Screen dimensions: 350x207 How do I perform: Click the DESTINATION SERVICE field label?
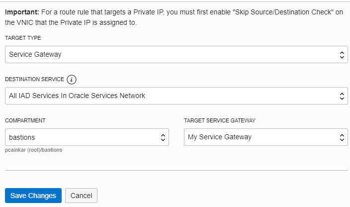tap(34, 80)
